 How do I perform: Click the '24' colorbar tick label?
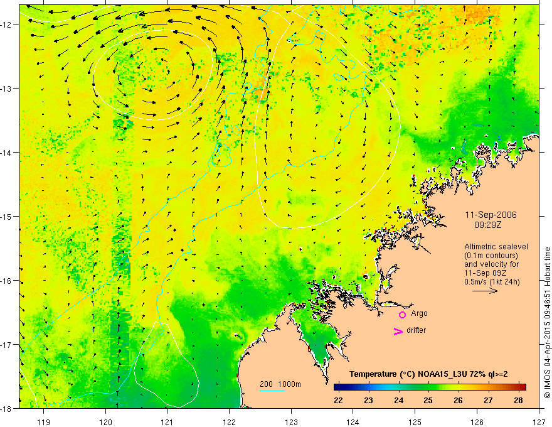click(398, 400)
